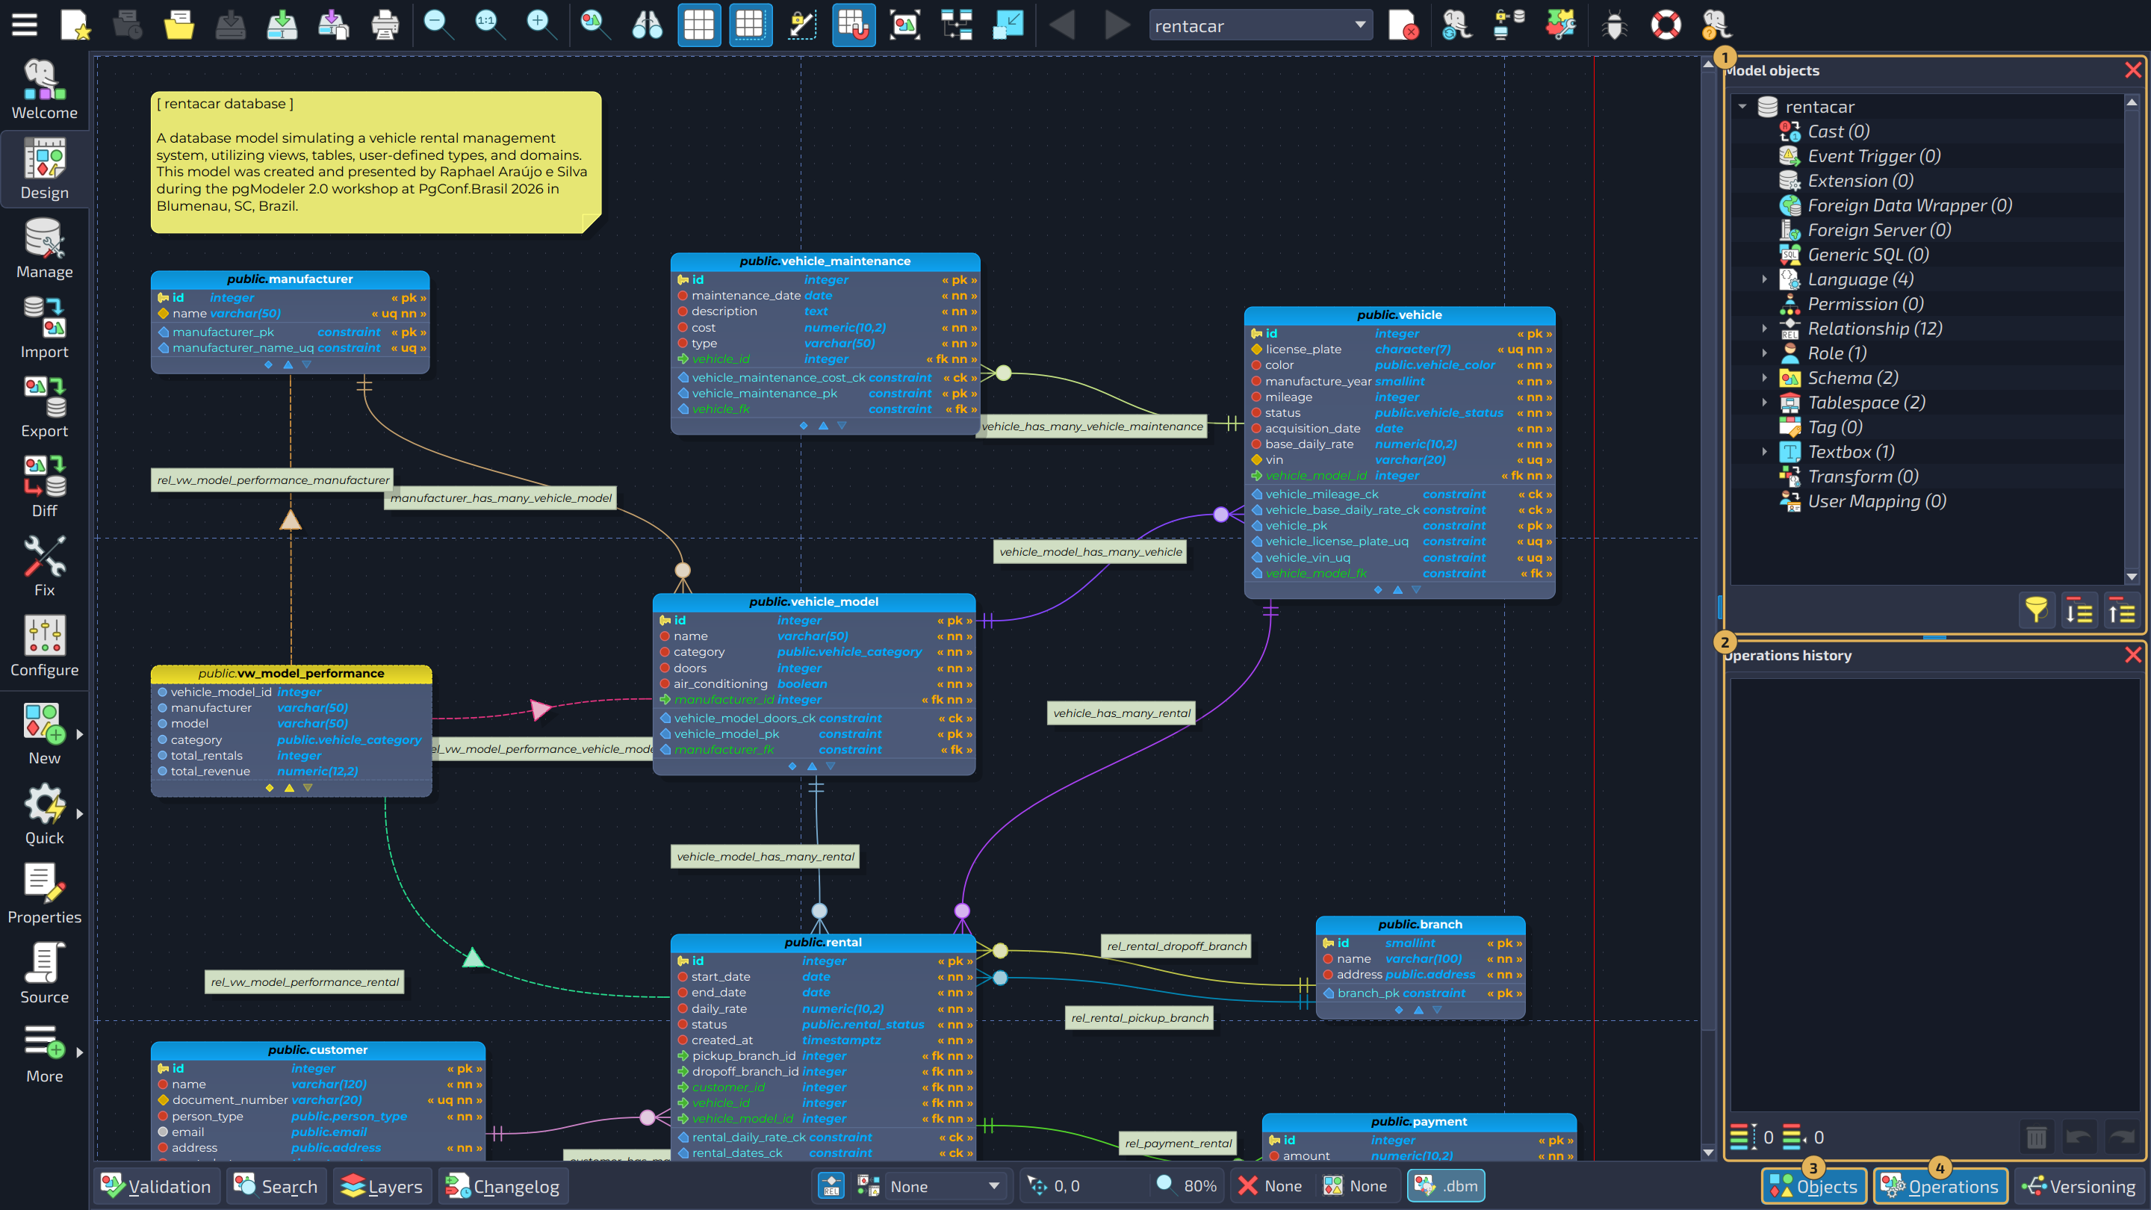Screen dimensions: 2151x1210
Task: Click the compact view icon
Action: click(1009, 25)
